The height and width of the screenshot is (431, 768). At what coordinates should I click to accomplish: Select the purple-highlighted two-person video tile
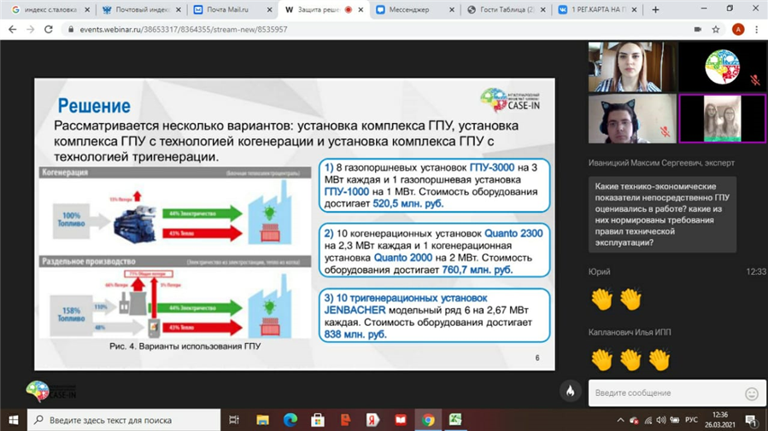tap(723, 119)
